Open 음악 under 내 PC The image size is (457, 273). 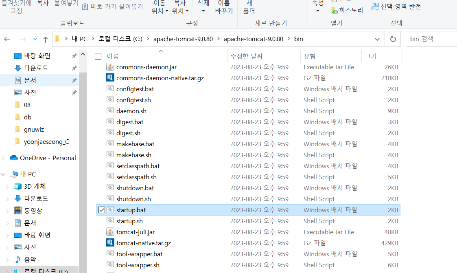click(30, 259)
